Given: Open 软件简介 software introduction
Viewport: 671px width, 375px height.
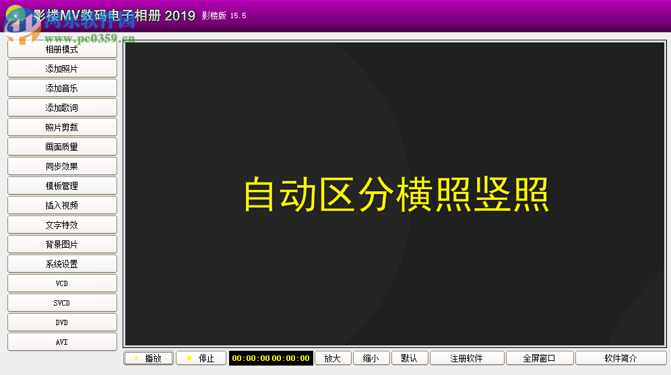Looking at the screenshot, I should tap(621, 358).
